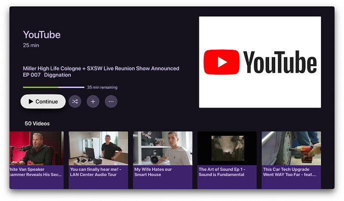Click the '35 min remaining' label
Screen dimensions: 344x201
(102, 88)
